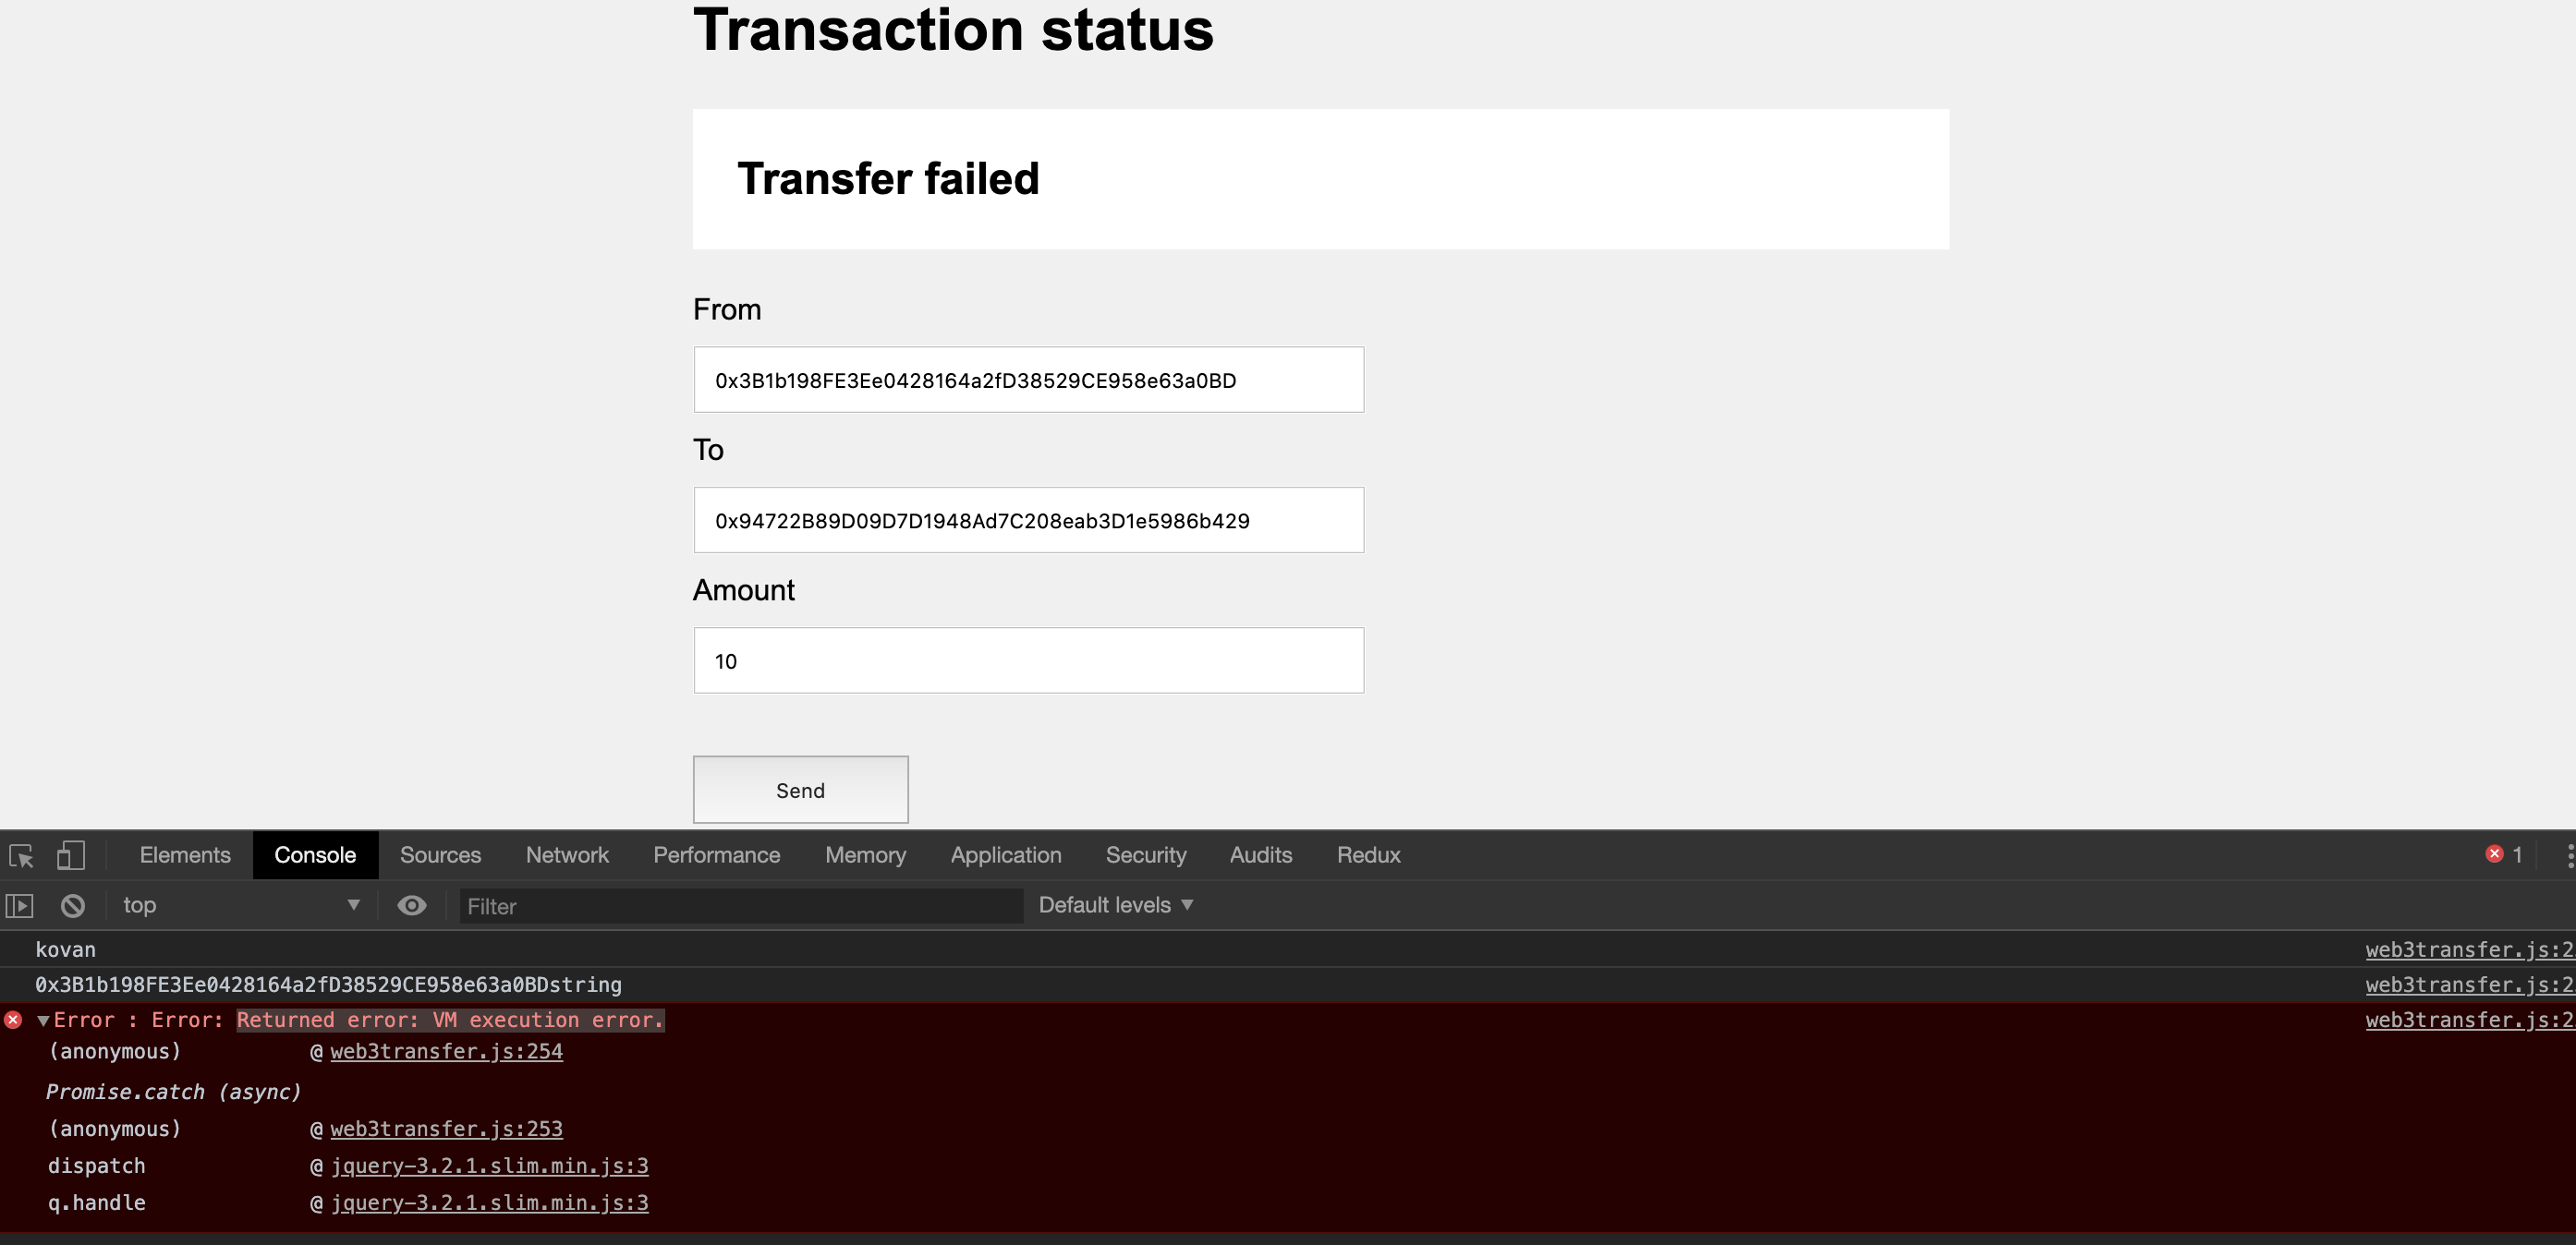Screen dimensions: 2576x1245
Task: Click the Filter input field in Console
Action: pos(736,905)
